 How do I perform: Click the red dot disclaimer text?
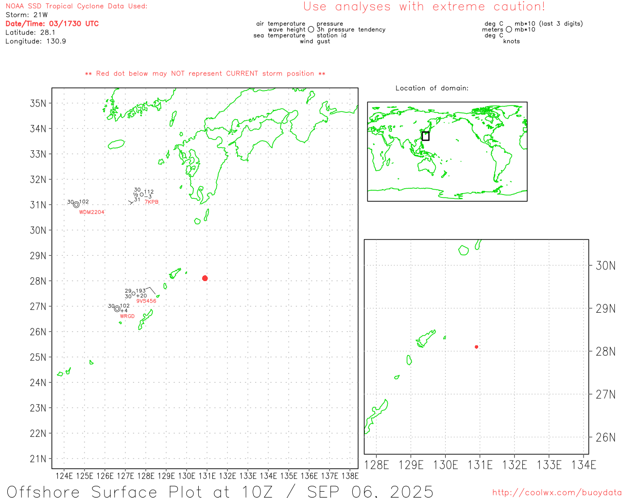tap(205, 73)
